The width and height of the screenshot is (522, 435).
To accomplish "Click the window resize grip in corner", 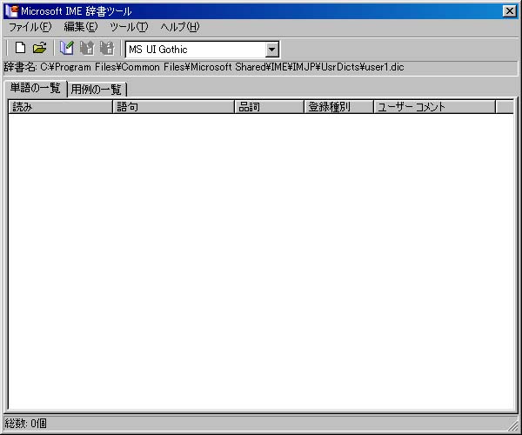I will [x=514, y=427].
